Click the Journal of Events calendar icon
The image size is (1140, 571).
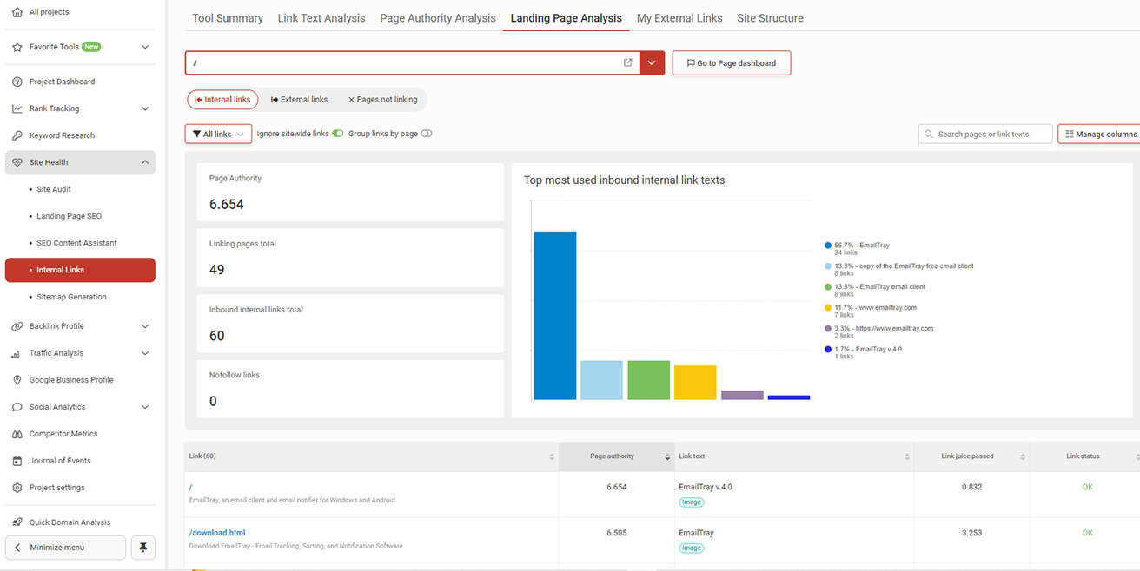[17, 461]
